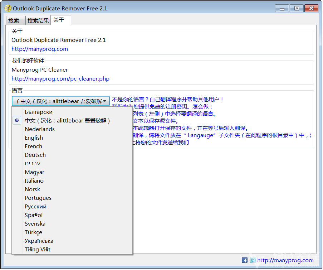Pick Spa�ol from the language list
The image size is (323, 270).
72,215
